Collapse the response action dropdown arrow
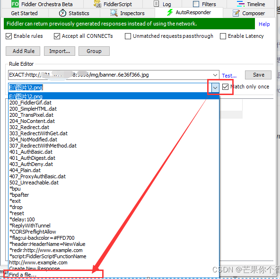Viewport: 280px width, 279px height. pos(215,87)
